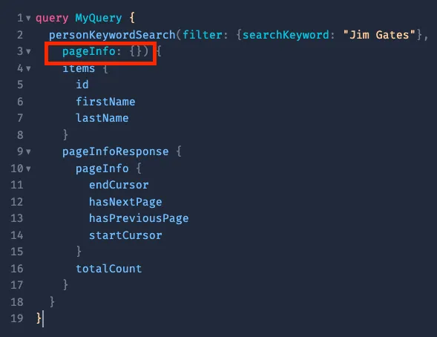Place cursor on personKeywordSearch field
The height and width of the screenshot is (337, 437).
[x=112, y=35]
